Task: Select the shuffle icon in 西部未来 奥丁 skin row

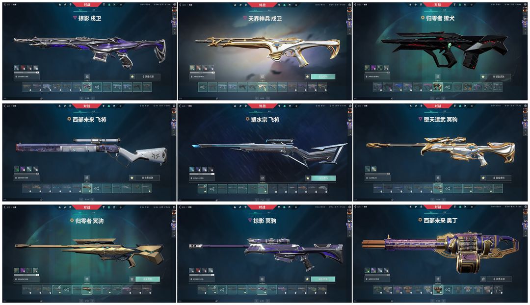Action: 448,289
